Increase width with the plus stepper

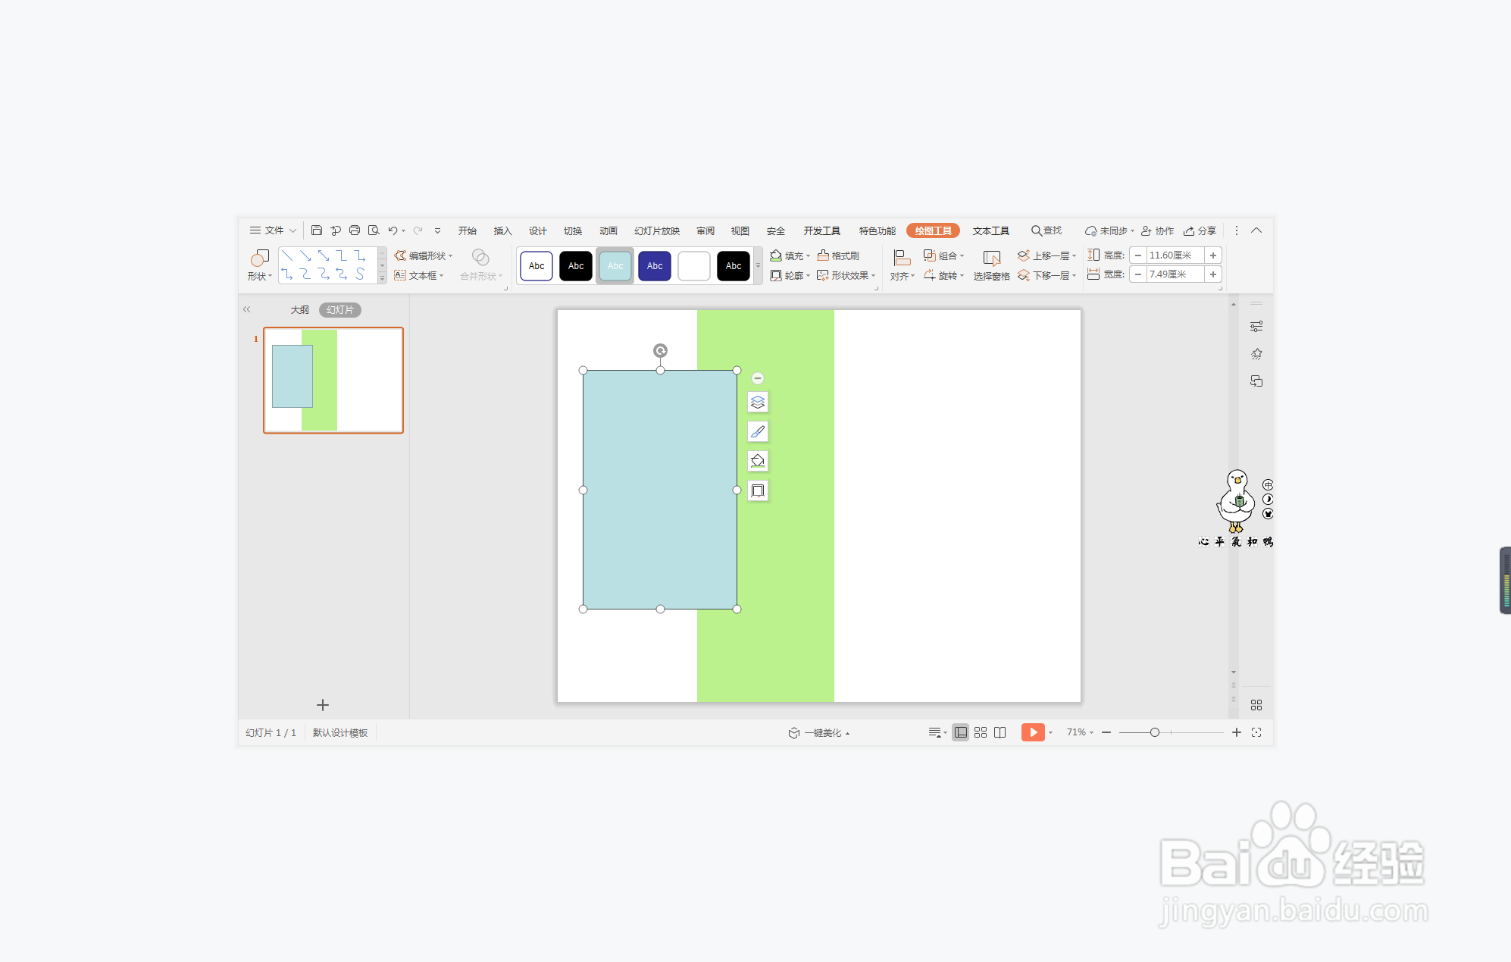click(x=1213, y=274)
